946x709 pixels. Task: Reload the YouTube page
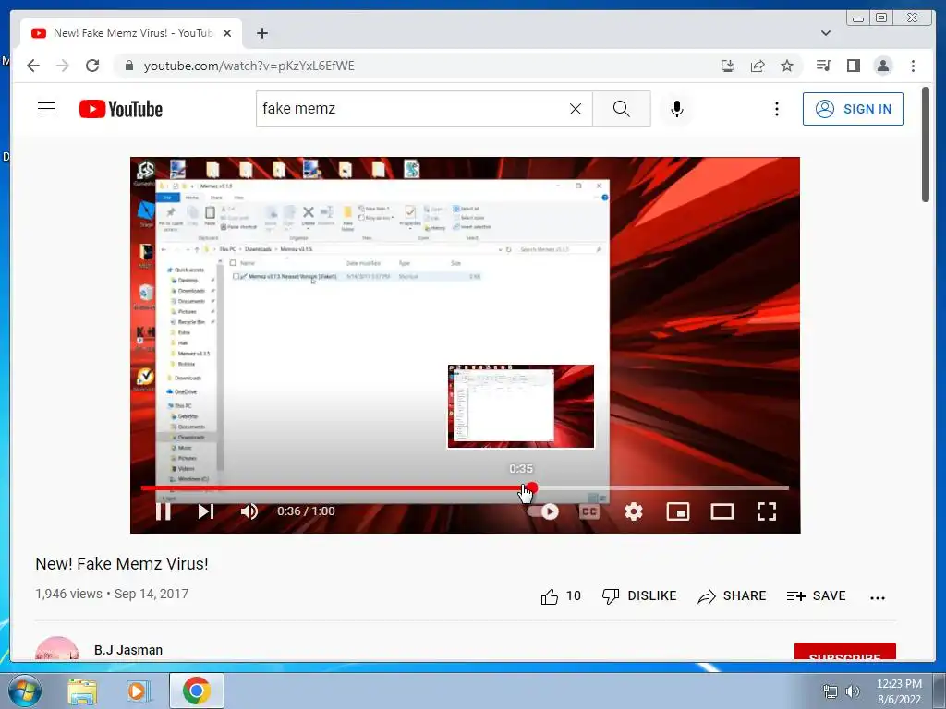92,66
